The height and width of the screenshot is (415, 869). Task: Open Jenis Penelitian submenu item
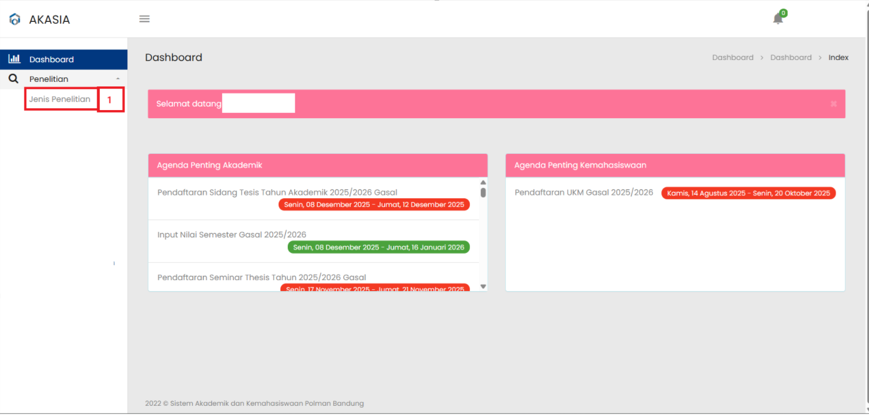pyautogui.click(x=60, y=99)
